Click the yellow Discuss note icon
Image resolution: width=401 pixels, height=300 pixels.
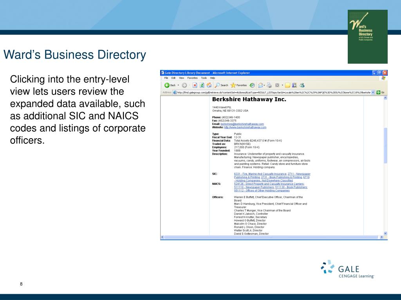tap(287, 85)
